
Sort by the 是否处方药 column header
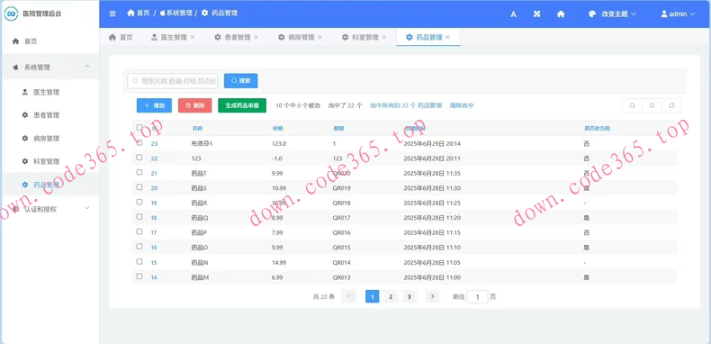[x=597, y=129]
